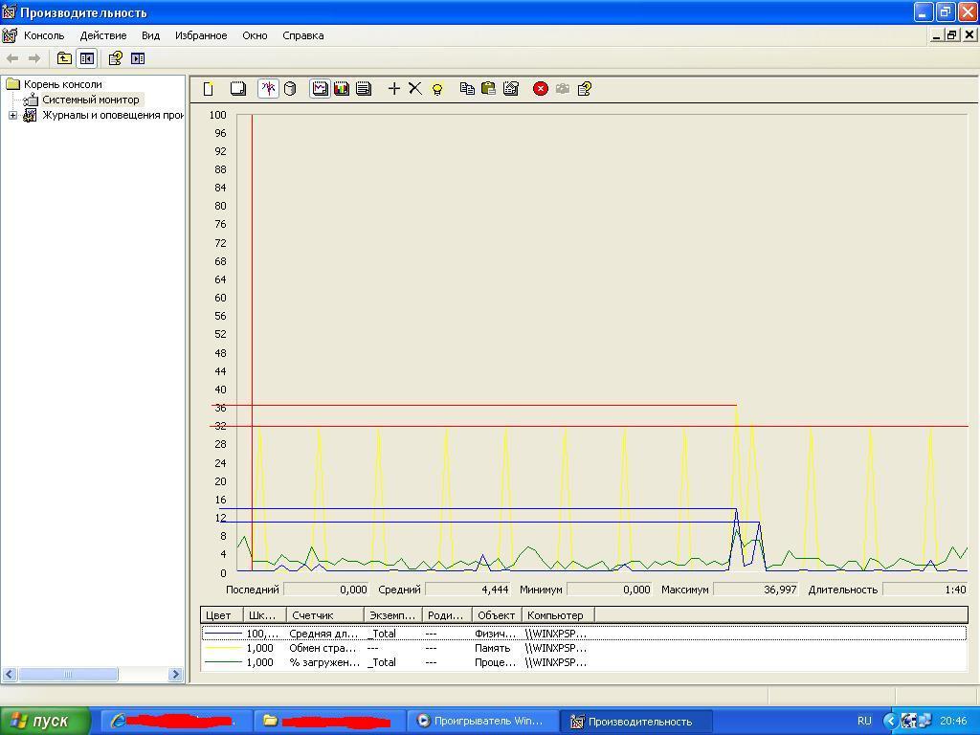Viewport: 980px width, 735px height.
Task: Select the View Histogram icon
Action: [x=342, y=88]
